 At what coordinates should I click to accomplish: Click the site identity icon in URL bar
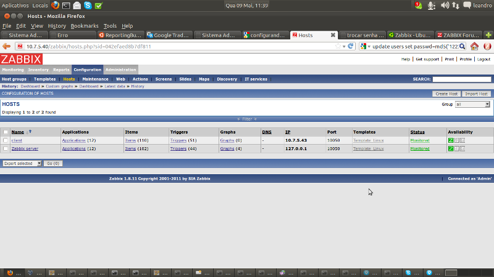click(x=20, y=46)
